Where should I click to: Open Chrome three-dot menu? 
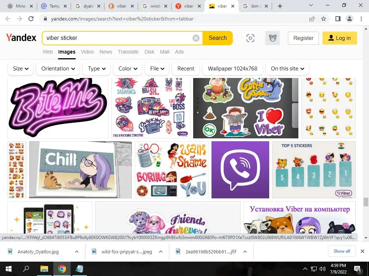(x=361, y=19)
